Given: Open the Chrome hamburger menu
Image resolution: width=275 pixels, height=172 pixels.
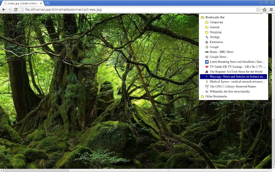Looking at the screenshot, I should [x=271, y=10].
